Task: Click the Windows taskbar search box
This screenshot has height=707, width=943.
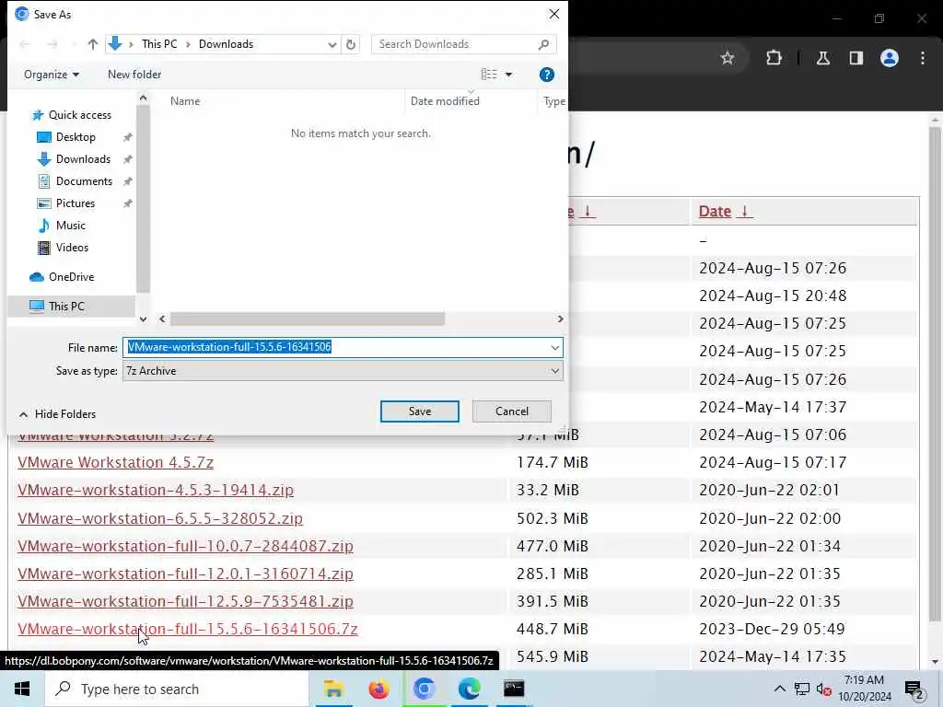Action: point(177,689)
